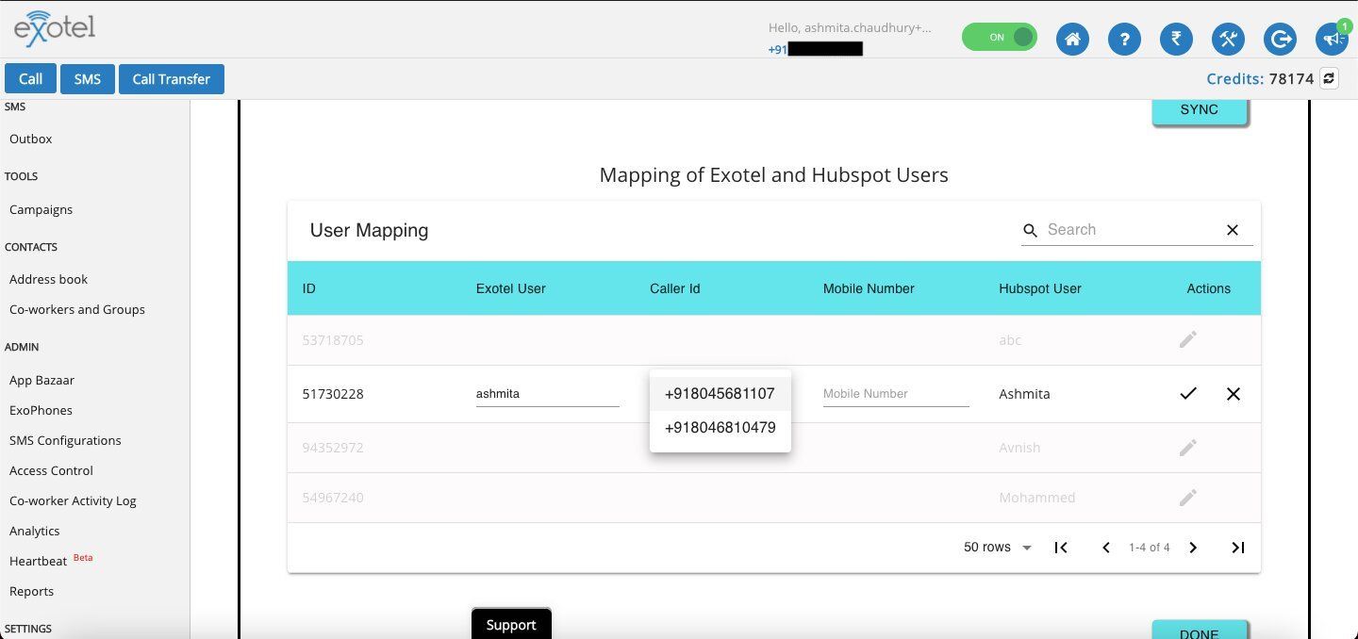Click the Exotel logo
Screen dimensions: 1358x639
pyautogui.click(x=55, y=30)
